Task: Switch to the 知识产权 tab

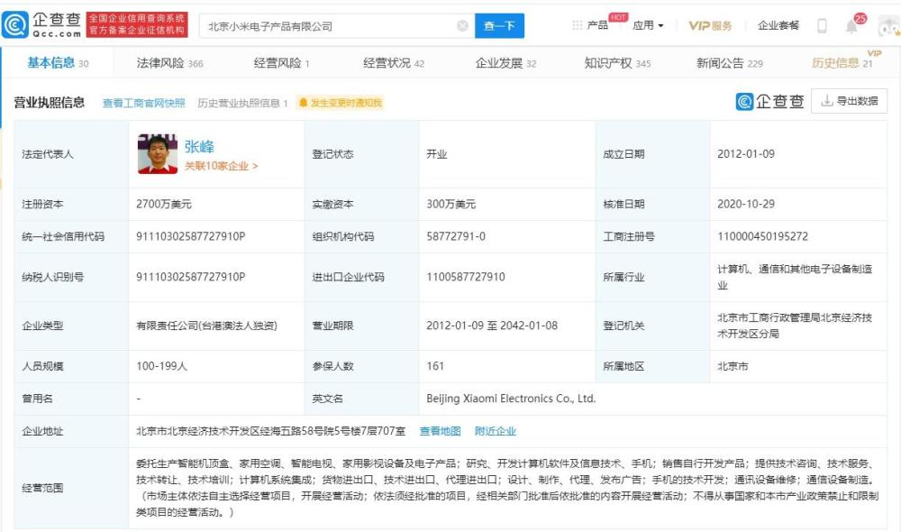Action: (617, 63)
